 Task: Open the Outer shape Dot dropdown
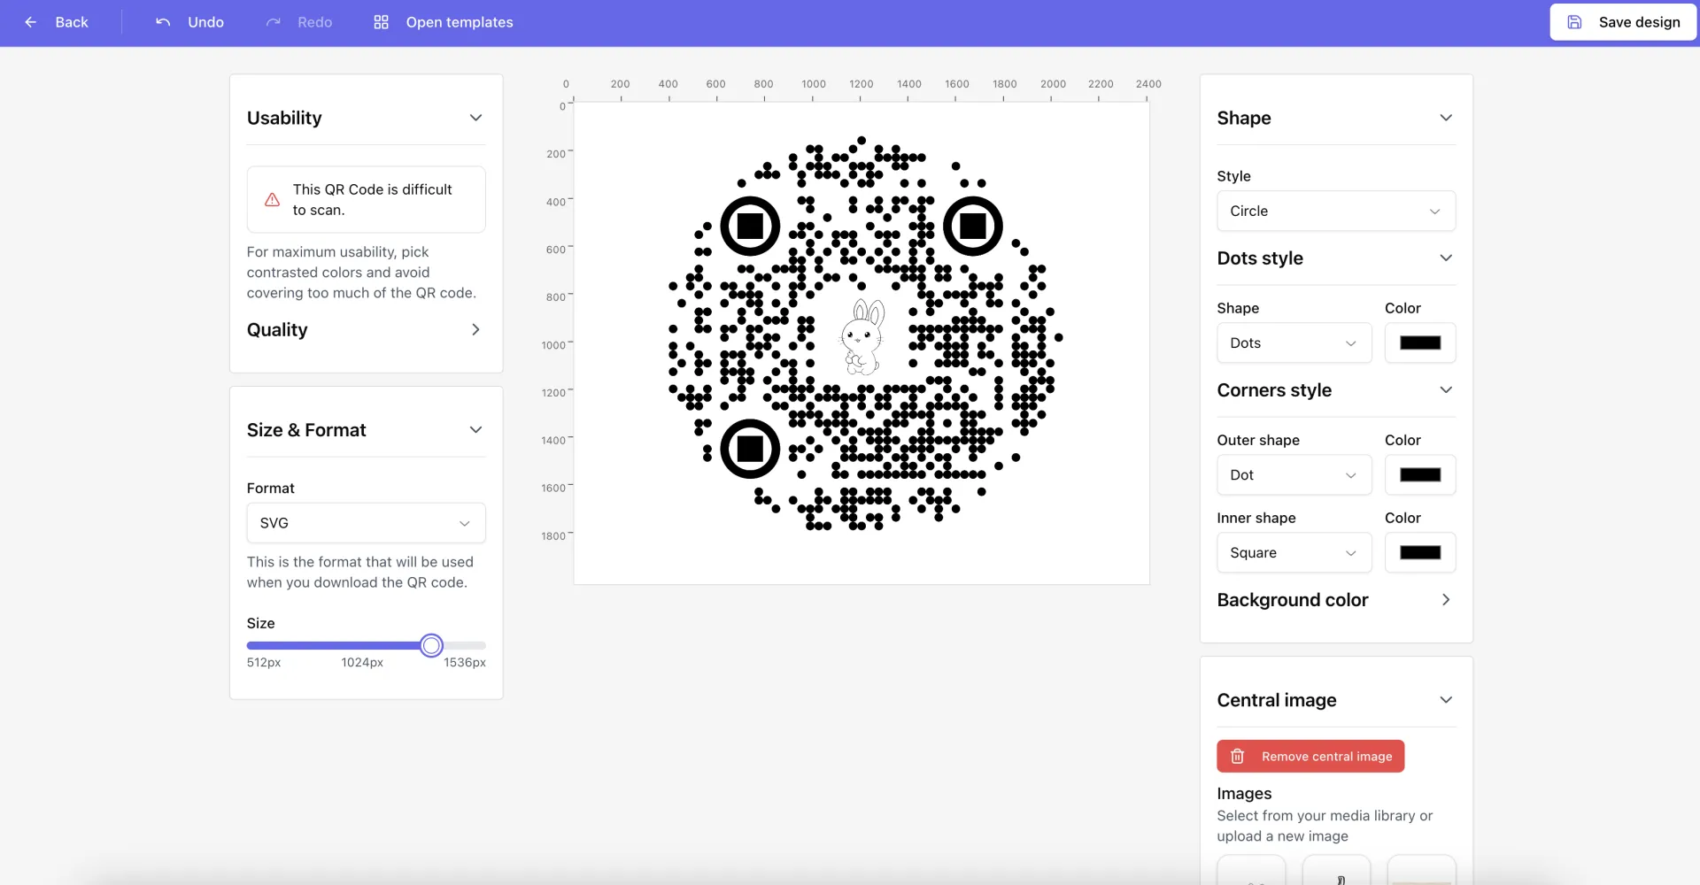1294,475
